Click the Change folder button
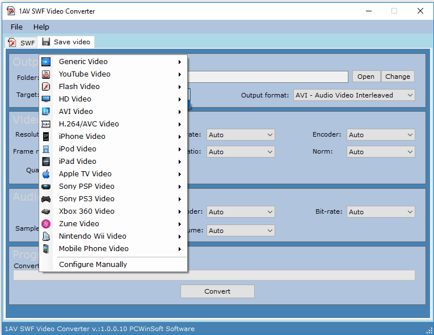 coord(398,77)
